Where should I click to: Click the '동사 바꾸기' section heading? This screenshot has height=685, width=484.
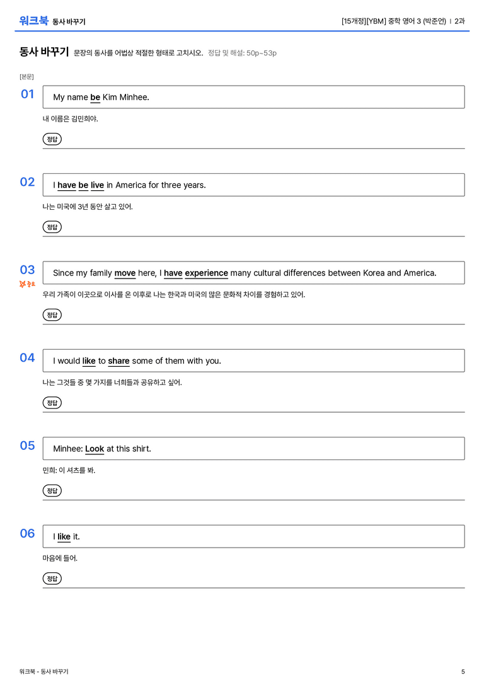point(44,52)
